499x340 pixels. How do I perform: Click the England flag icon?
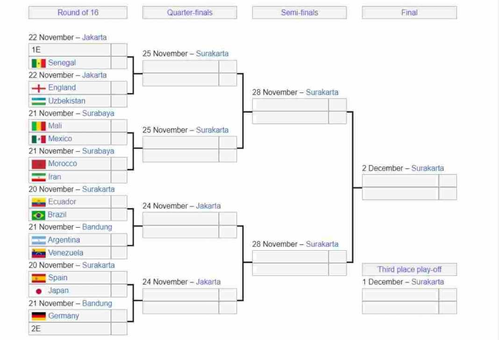click(x=38, y=88)
